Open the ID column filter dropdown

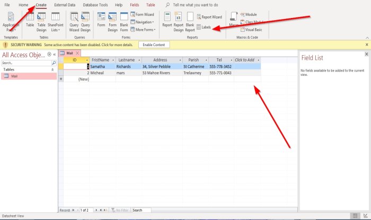point(87,60)
